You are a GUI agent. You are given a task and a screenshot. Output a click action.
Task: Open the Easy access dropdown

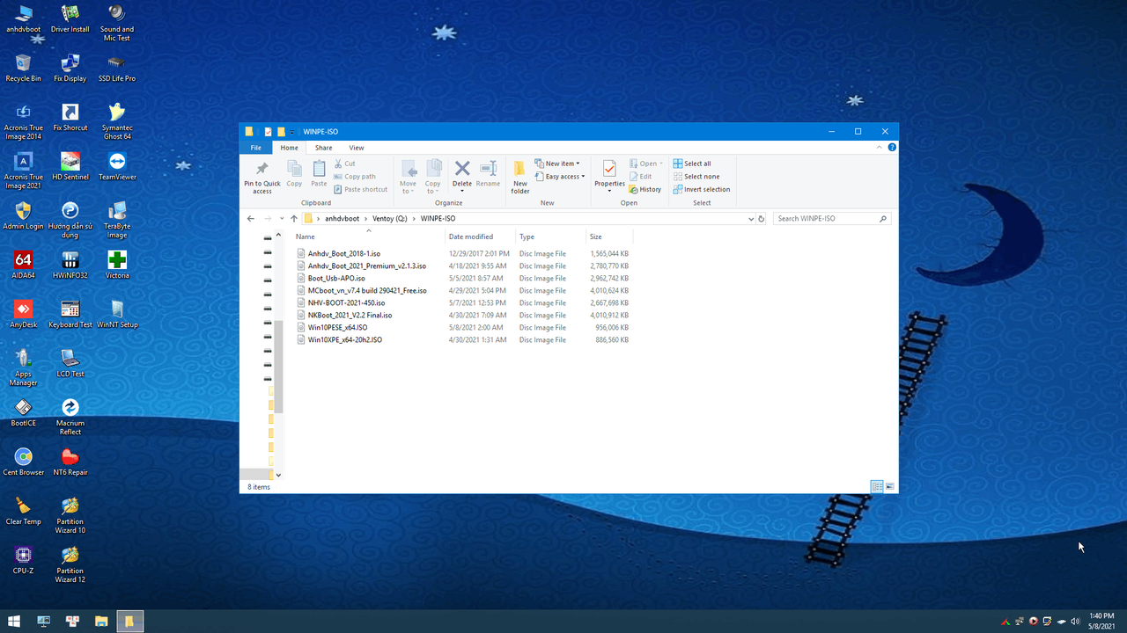(x=560, y=177)
